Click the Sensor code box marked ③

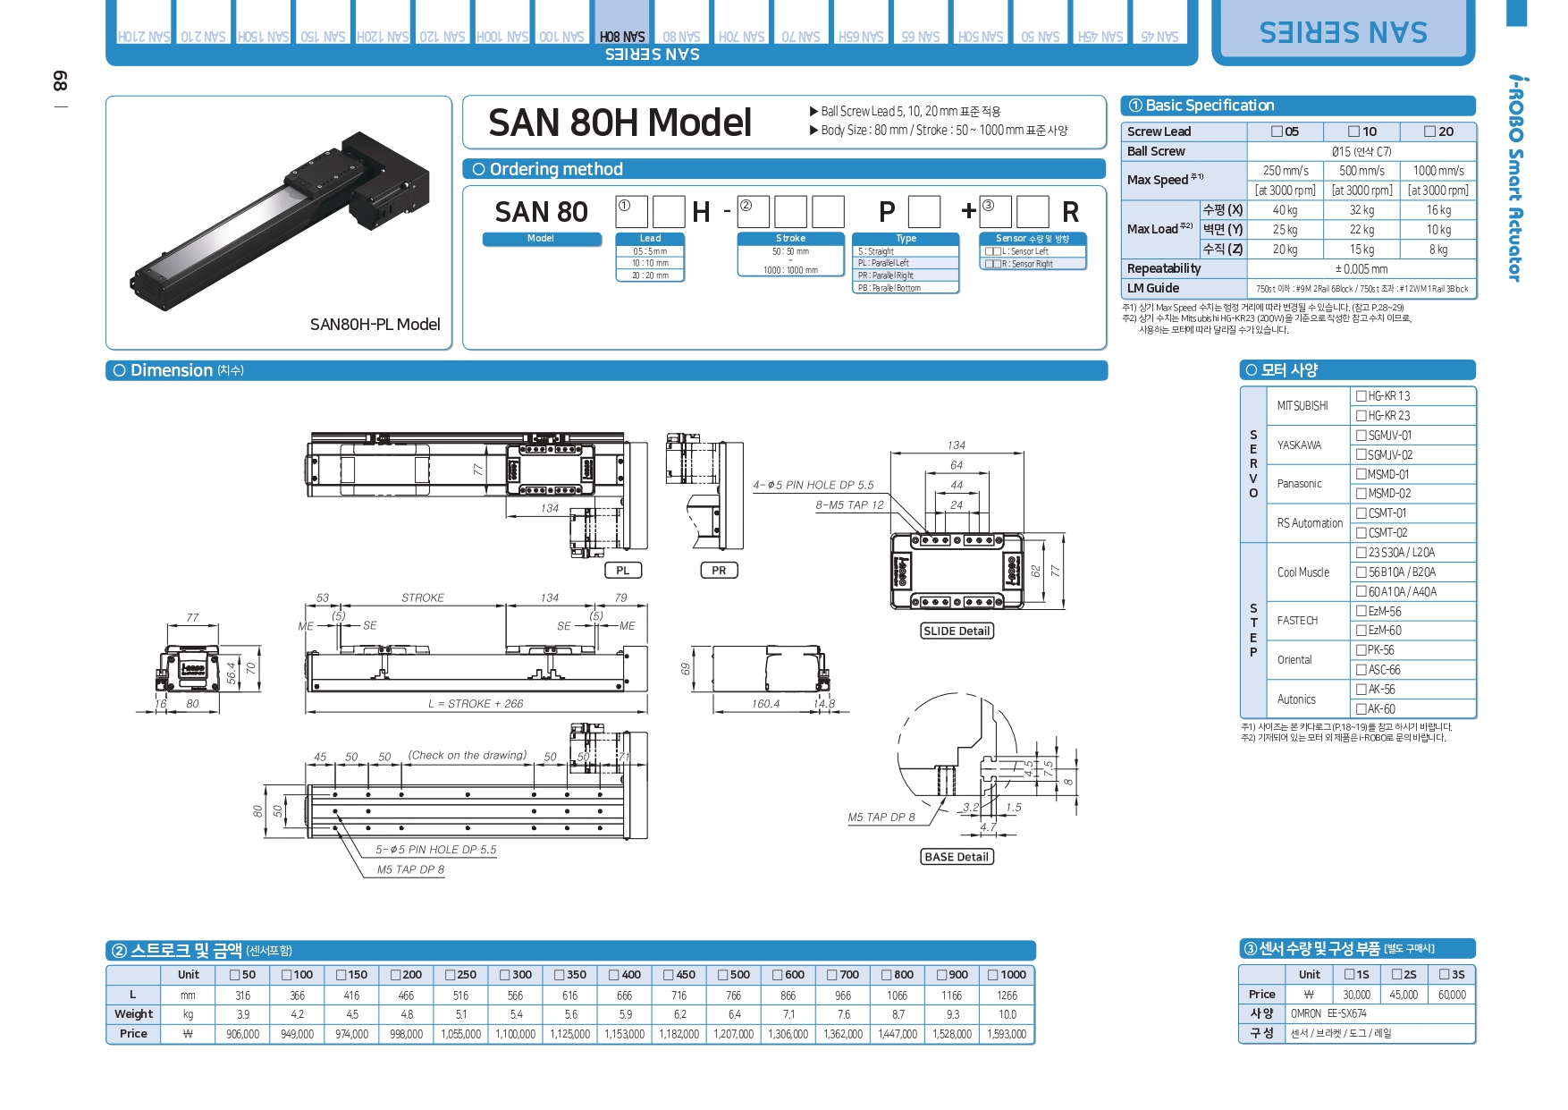click(995, 212)
